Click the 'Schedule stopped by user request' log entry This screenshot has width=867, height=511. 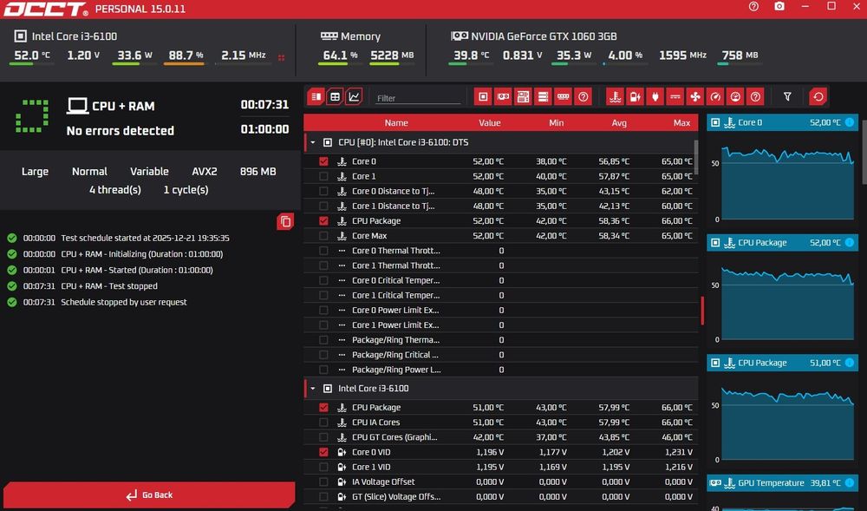[x=124, y=302]
